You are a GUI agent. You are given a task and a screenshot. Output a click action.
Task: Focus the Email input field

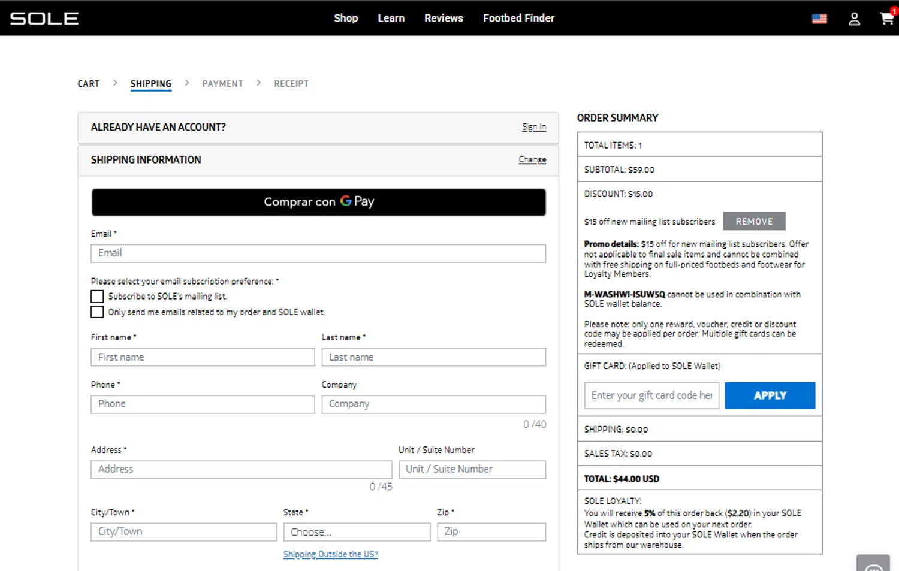(318, 253)
